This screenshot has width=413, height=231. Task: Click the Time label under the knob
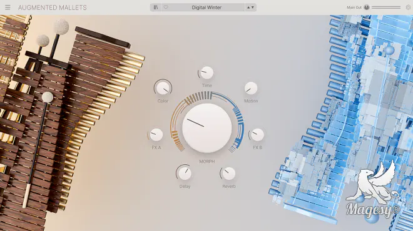(206, 86)
